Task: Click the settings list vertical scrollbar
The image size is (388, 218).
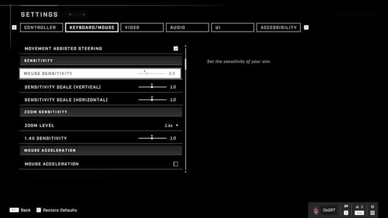Action: (x=185, y=105)
